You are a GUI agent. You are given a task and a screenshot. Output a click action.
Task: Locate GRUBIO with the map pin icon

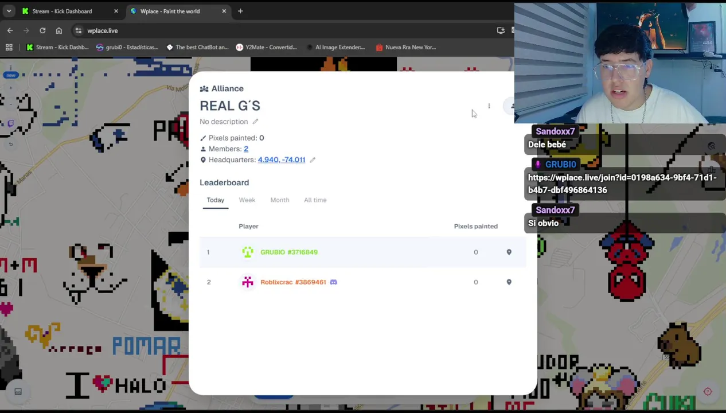509,252
